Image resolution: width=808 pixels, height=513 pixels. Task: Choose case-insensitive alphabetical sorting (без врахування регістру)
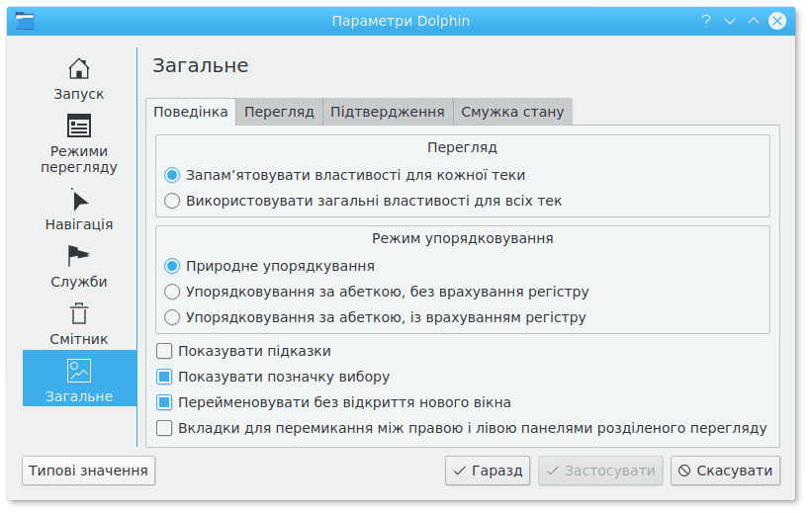coord(172,292)
